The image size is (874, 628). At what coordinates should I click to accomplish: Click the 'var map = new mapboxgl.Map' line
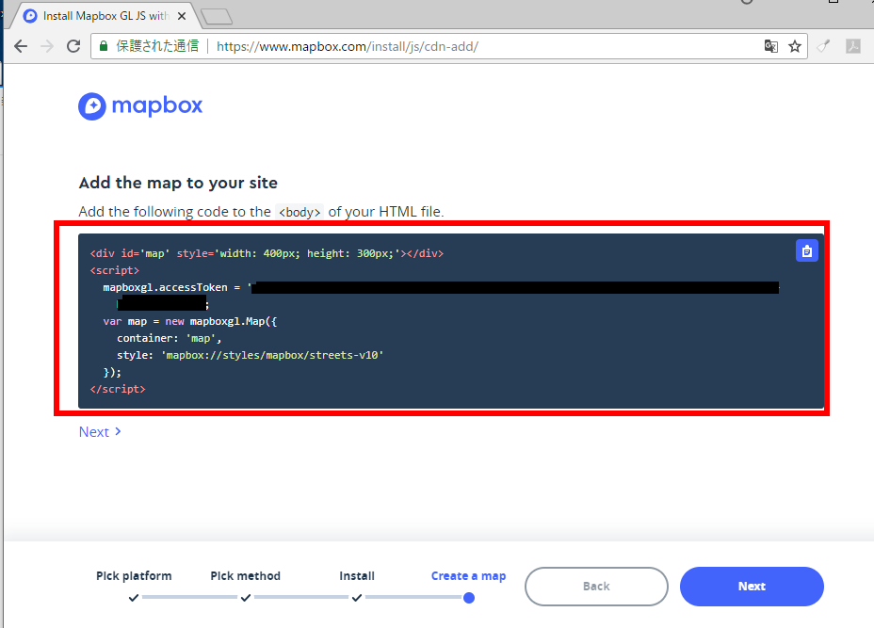[x=189, y=321]
